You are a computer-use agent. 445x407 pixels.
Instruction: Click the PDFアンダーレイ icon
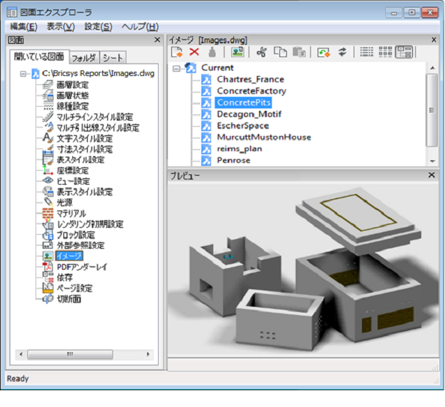tap(48, 267)
